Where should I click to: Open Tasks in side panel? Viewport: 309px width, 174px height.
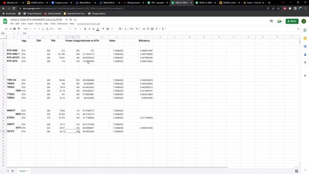point(305,46)
